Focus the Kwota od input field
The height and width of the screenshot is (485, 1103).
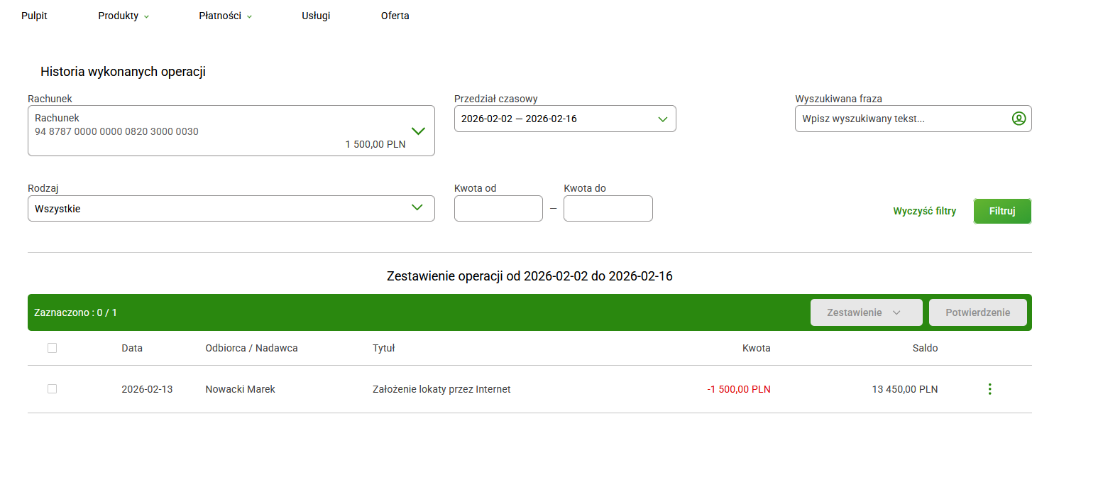pos(498,209)
